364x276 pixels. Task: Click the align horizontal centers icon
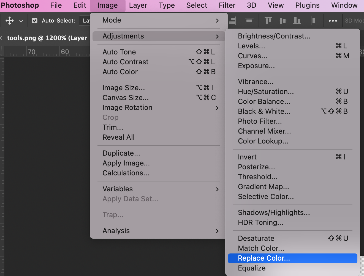pyautogui.click(x=249, y=21)
